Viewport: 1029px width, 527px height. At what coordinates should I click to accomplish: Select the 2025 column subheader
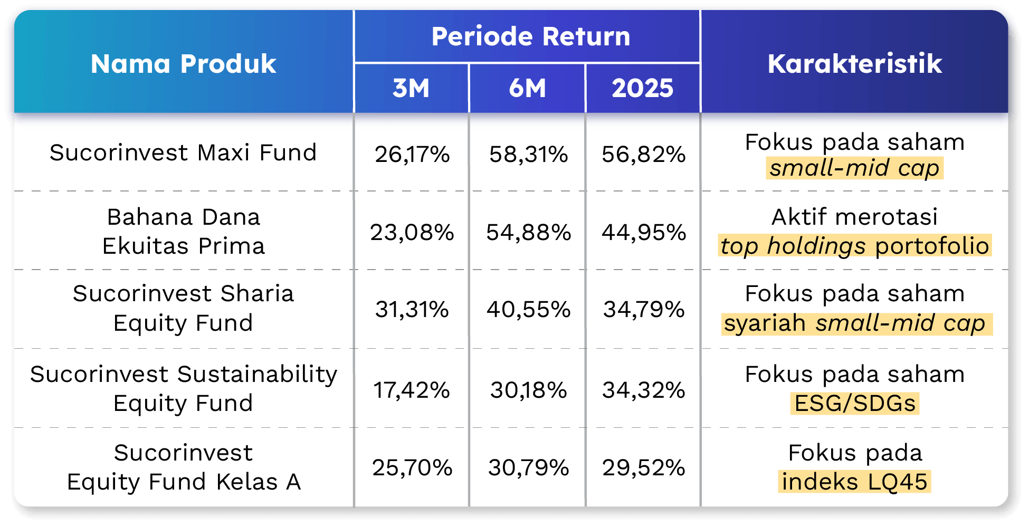642,88
